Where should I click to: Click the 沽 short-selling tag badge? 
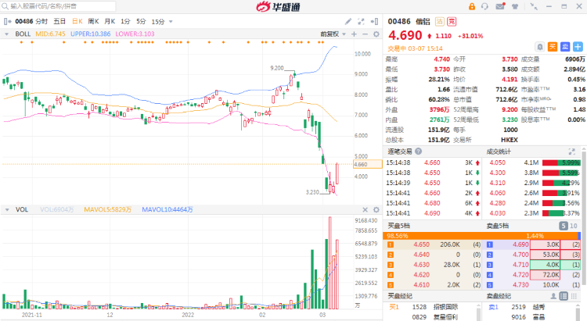[440, 22]
